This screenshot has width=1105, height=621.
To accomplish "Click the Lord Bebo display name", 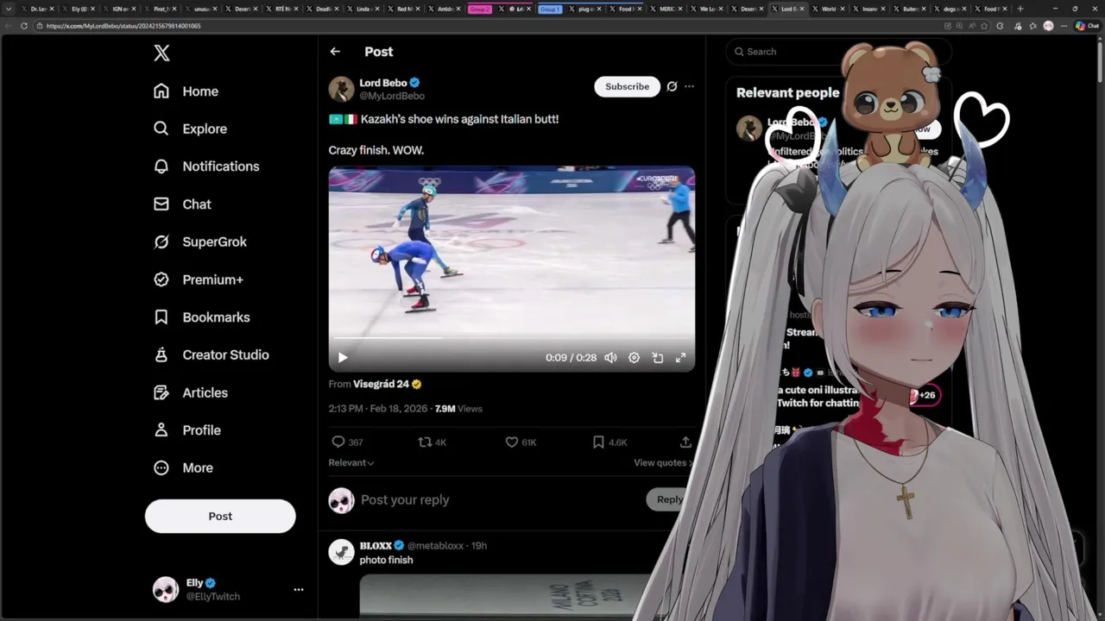I will (383, 83).
